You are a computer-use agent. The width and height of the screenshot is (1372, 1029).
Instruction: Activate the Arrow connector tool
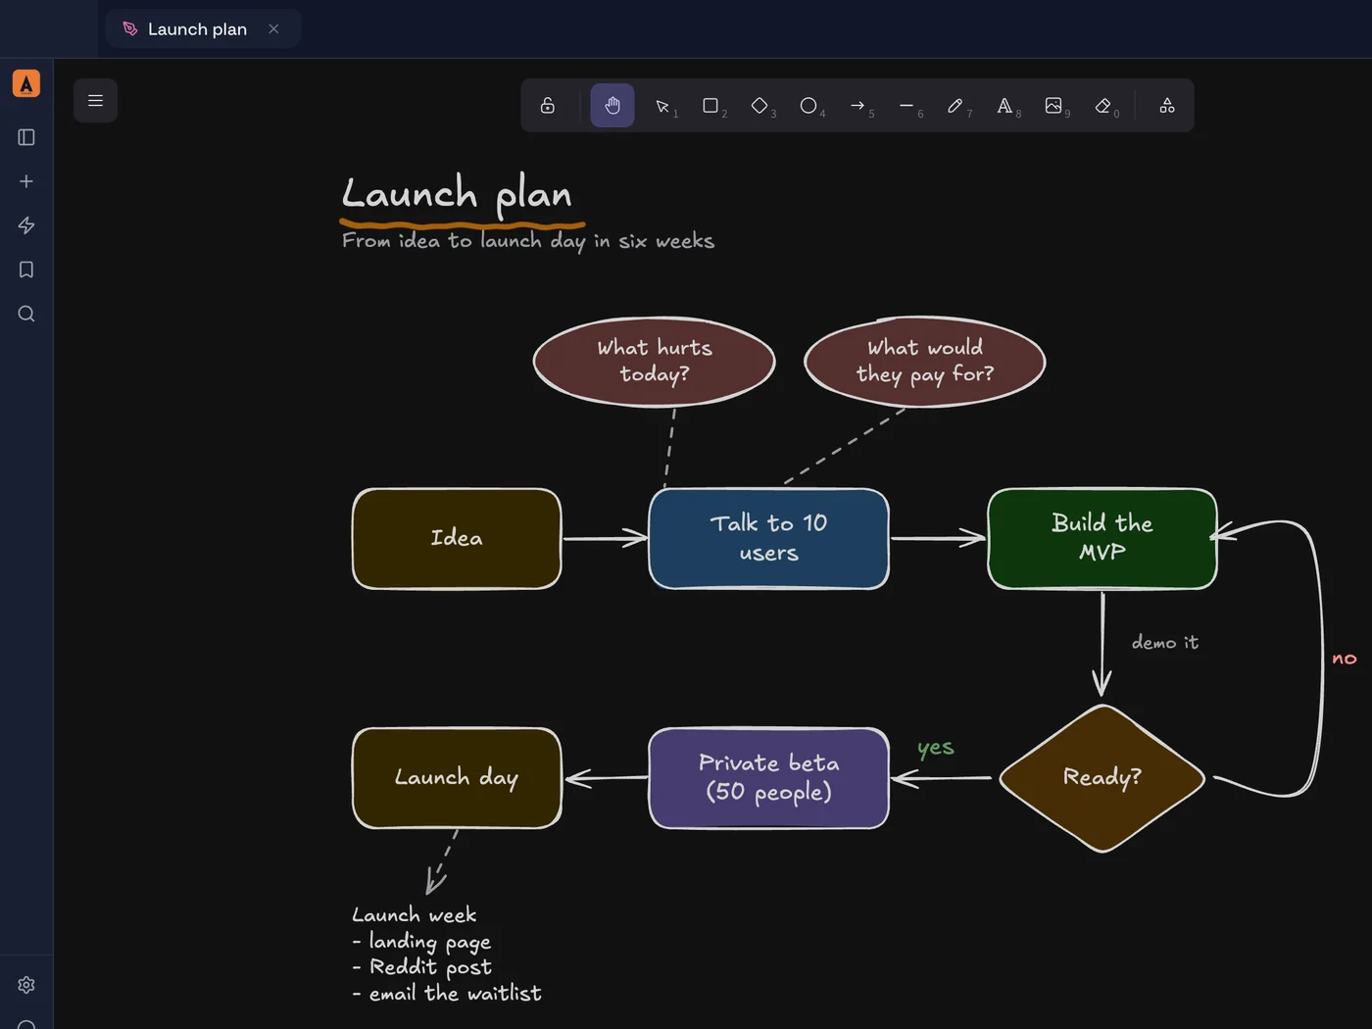tap(858, 106)
